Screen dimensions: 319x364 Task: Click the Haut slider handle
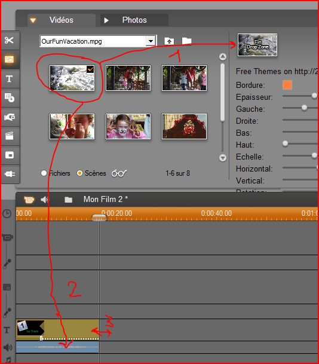point(285,143)
